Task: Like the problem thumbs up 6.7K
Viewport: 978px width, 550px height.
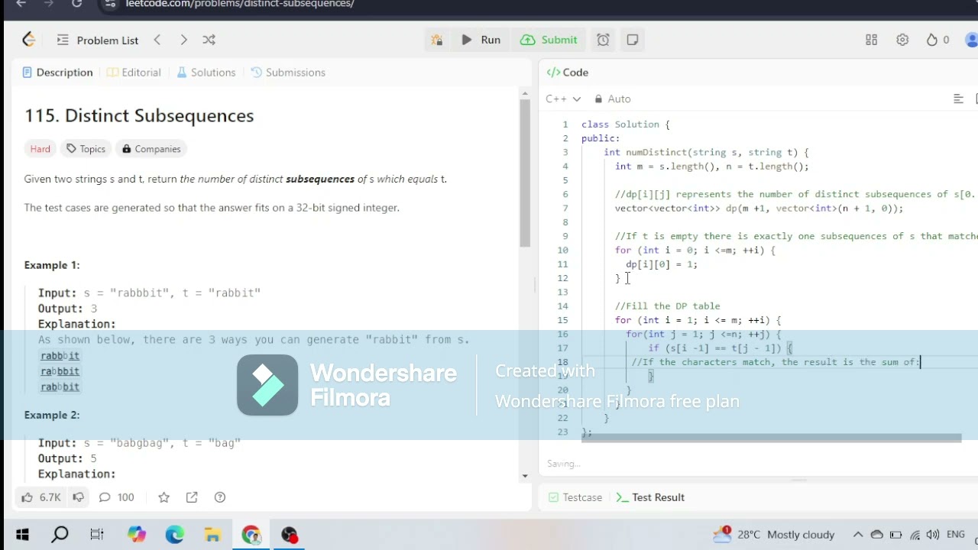Action: coord(40,497)
